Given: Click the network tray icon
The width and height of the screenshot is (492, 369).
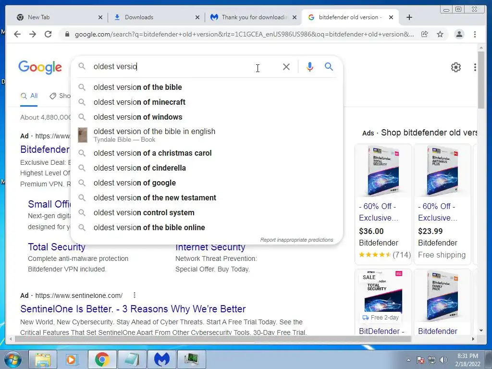Looking at the screenshot, I should coord(432,360).
